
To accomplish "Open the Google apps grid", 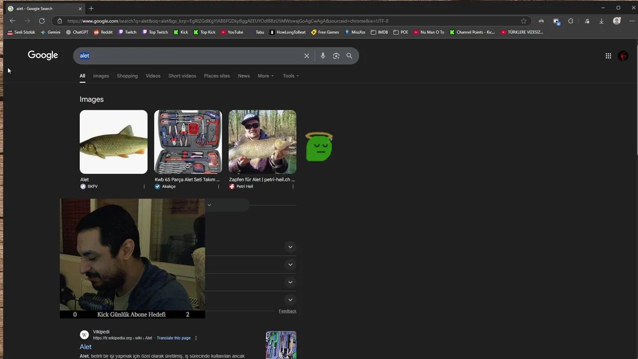I will coord(608,56).
